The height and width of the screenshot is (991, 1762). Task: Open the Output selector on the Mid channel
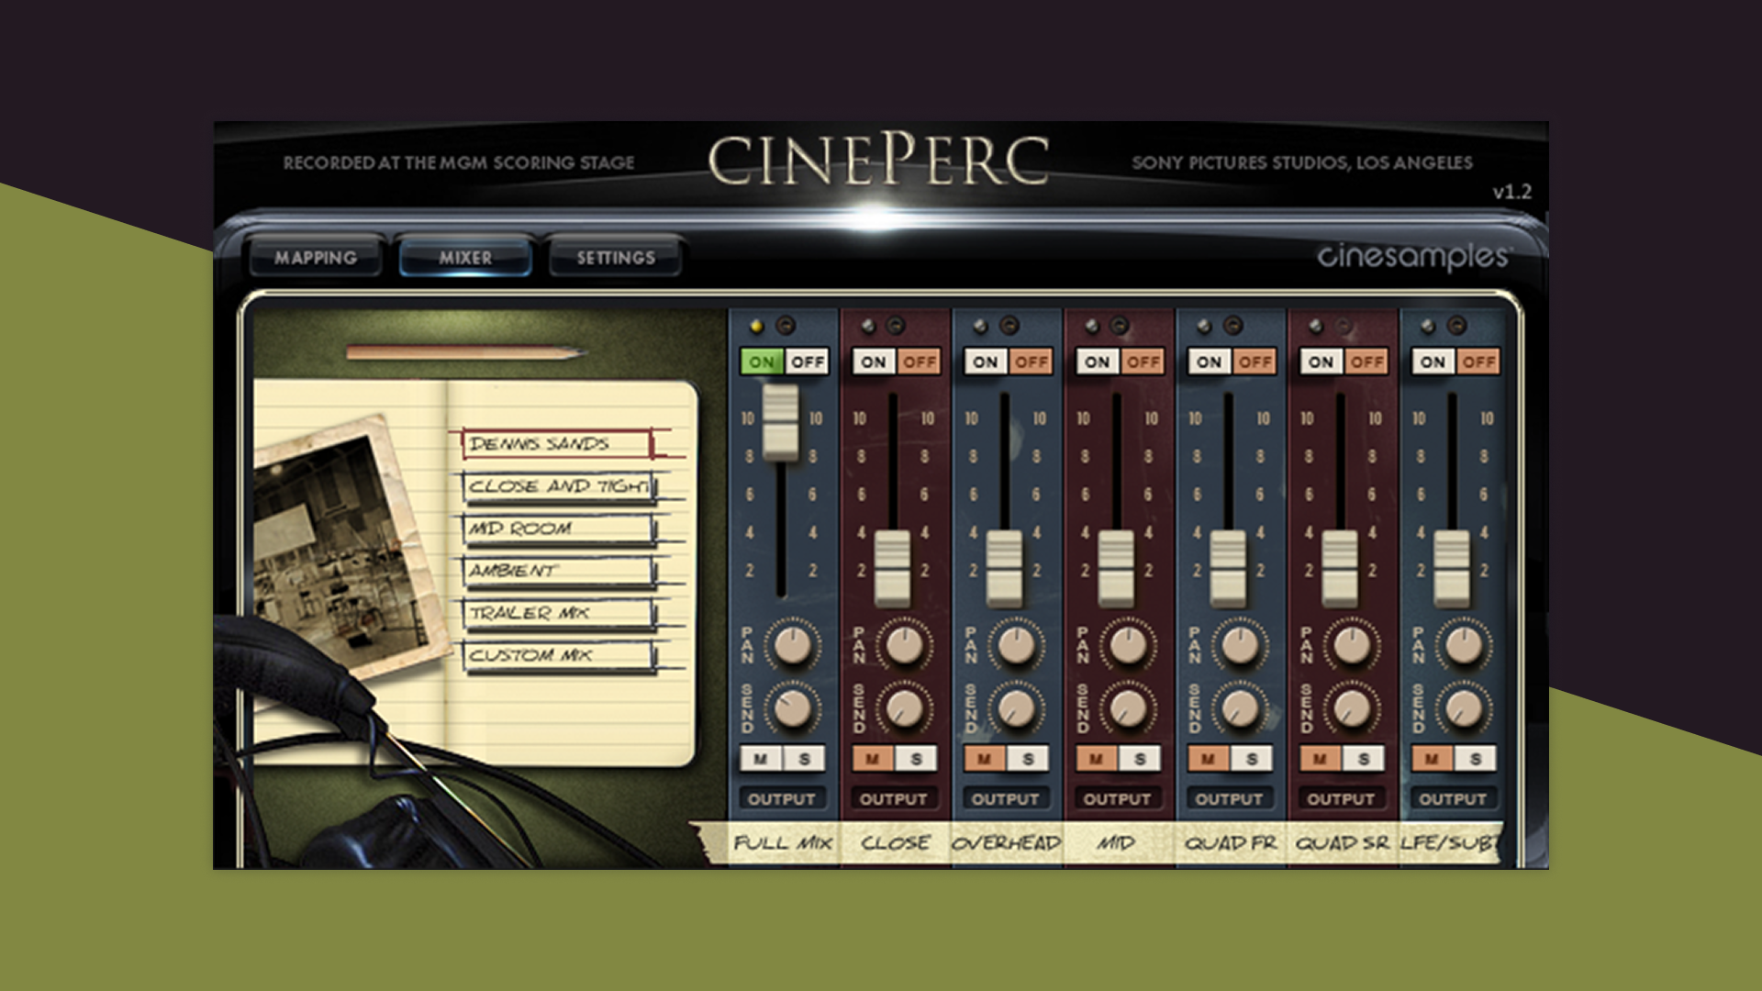[x=1120, y=798]
